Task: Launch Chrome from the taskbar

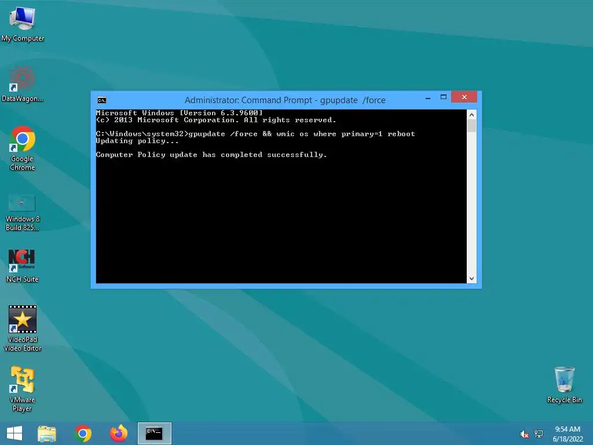Action: click(x=83, y=433)
